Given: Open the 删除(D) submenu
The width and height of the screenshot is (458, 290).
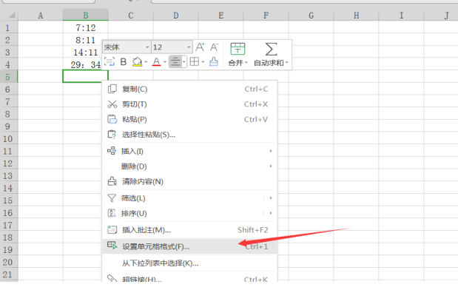Looking at the screenshot, I should click(189, 166).
